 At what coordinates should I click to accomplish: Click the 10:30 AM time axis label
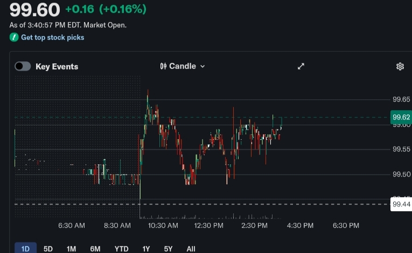pos(163,226)
